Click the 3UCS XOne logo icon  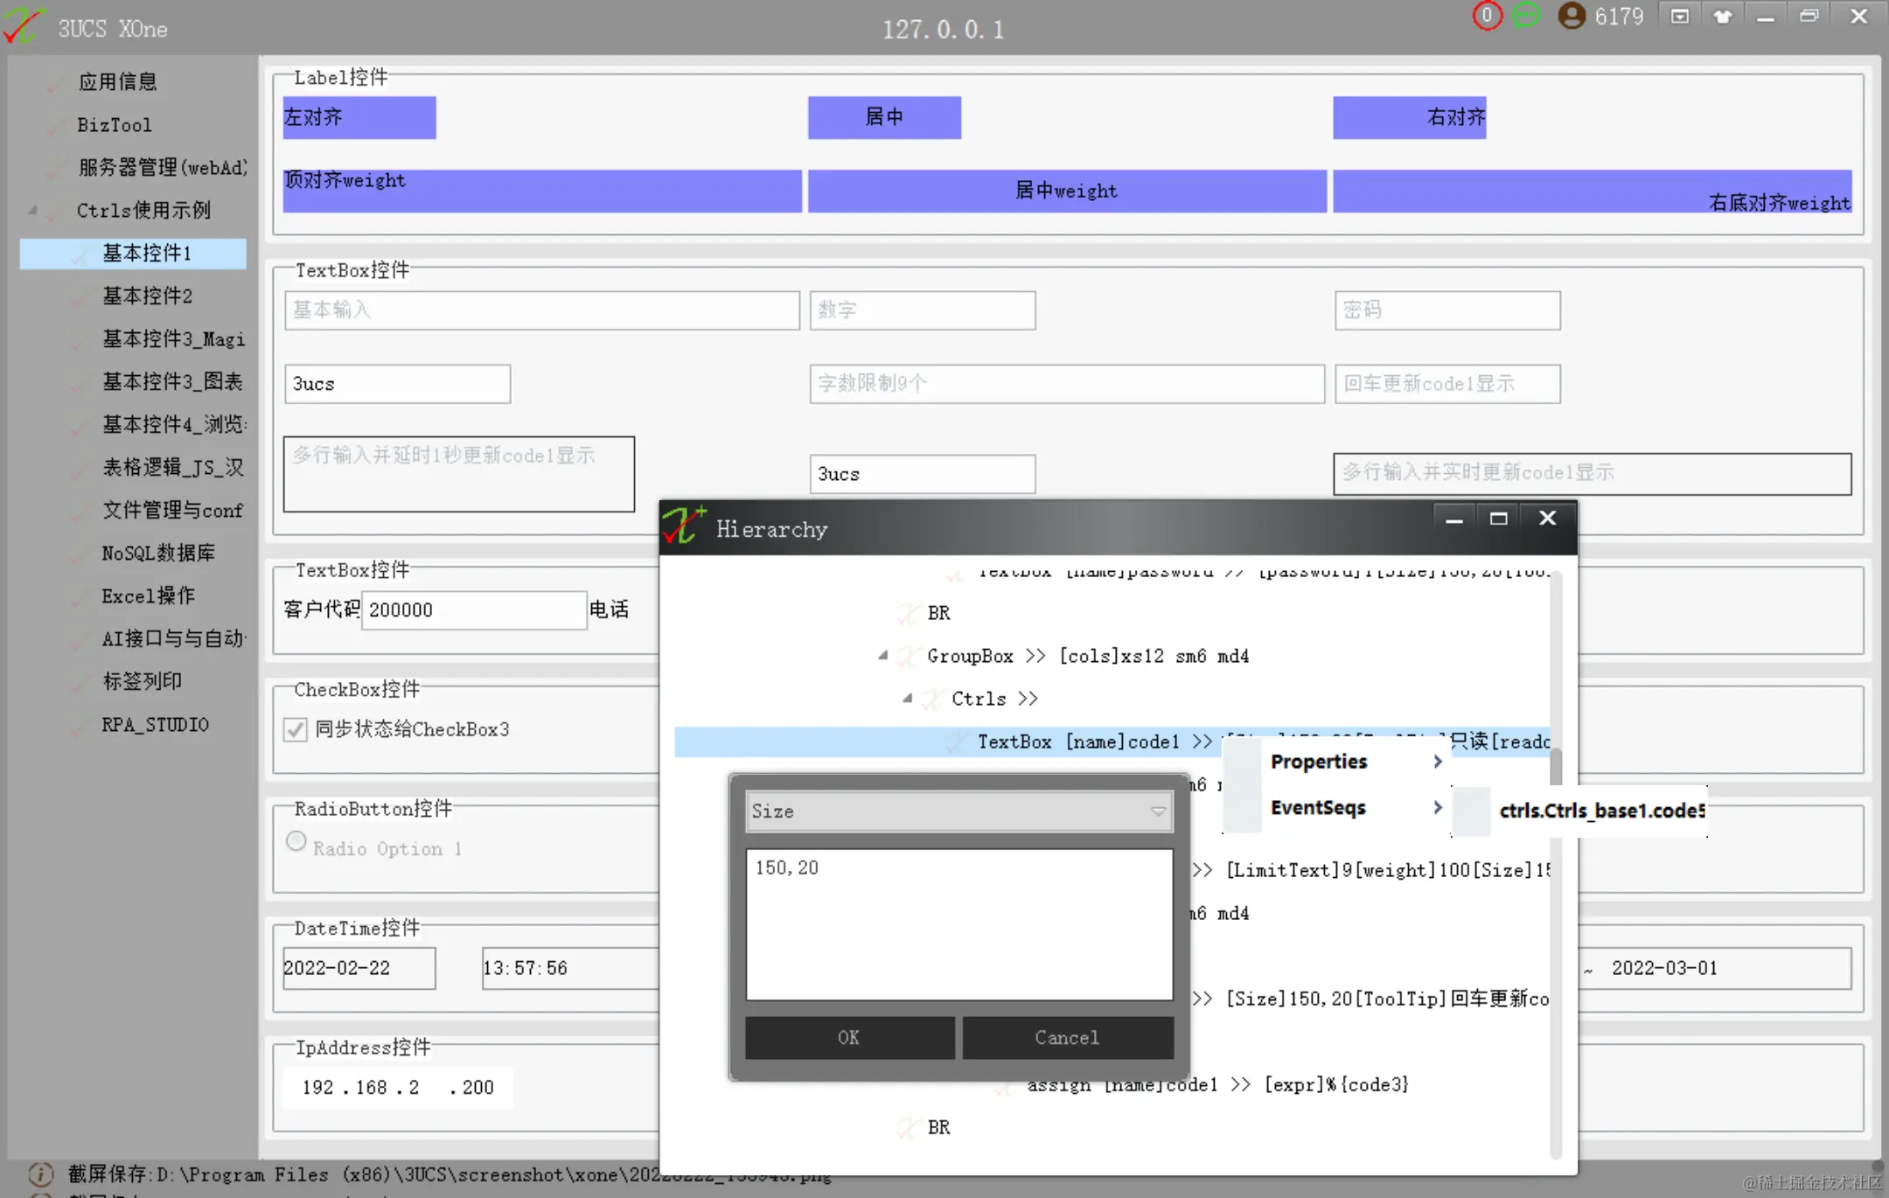[23, 26]
